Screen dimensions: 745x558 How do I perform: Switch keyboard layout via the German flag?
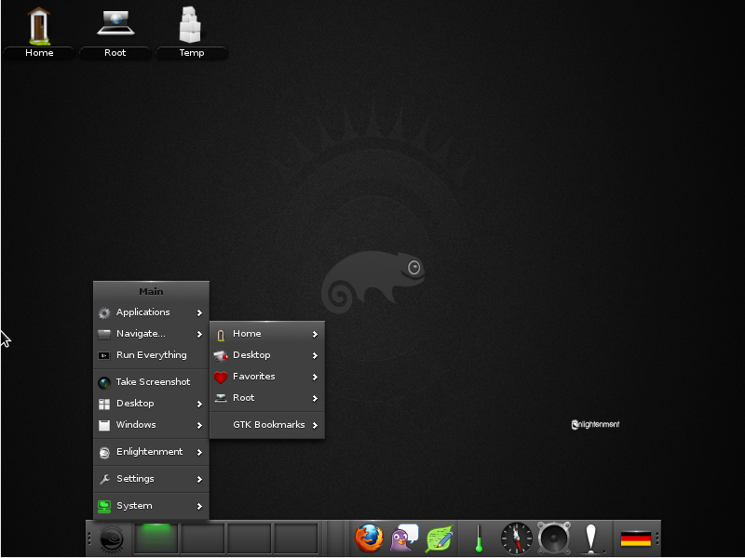[636, 538]
